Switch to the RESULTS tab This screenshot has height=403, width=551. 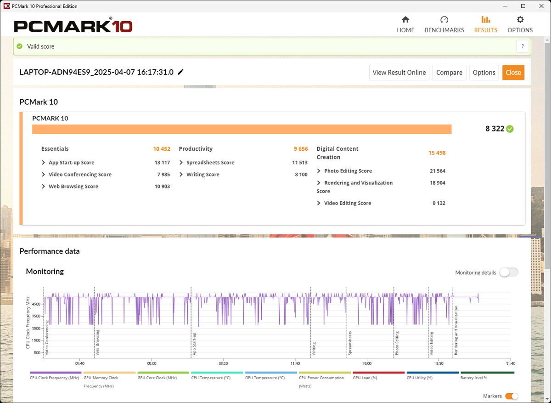[485, 24]
